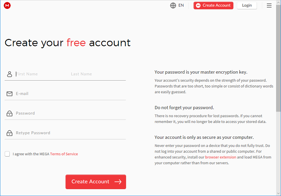This screenshot has height=196, width=281.
Task: Click the vertical scrollbar thumb
Action: [x=279, y=58]
